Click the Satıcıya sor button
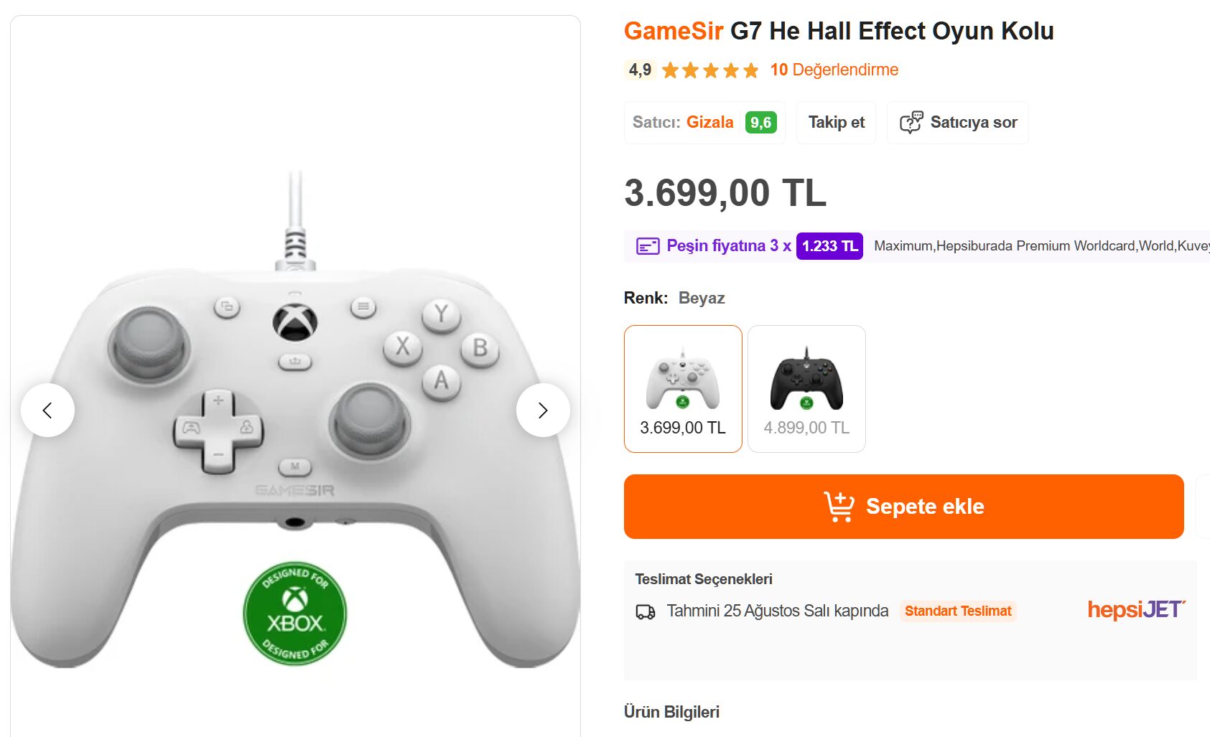Viewport: 1210px width, 737px height. click(957, 122)
